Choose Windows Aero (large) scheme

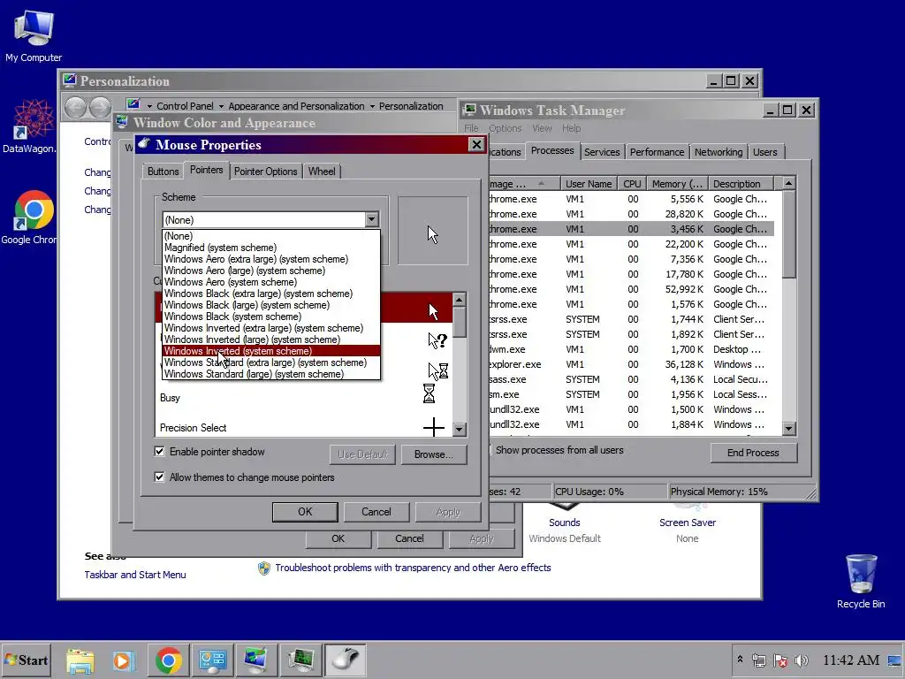tap(271, 271)
